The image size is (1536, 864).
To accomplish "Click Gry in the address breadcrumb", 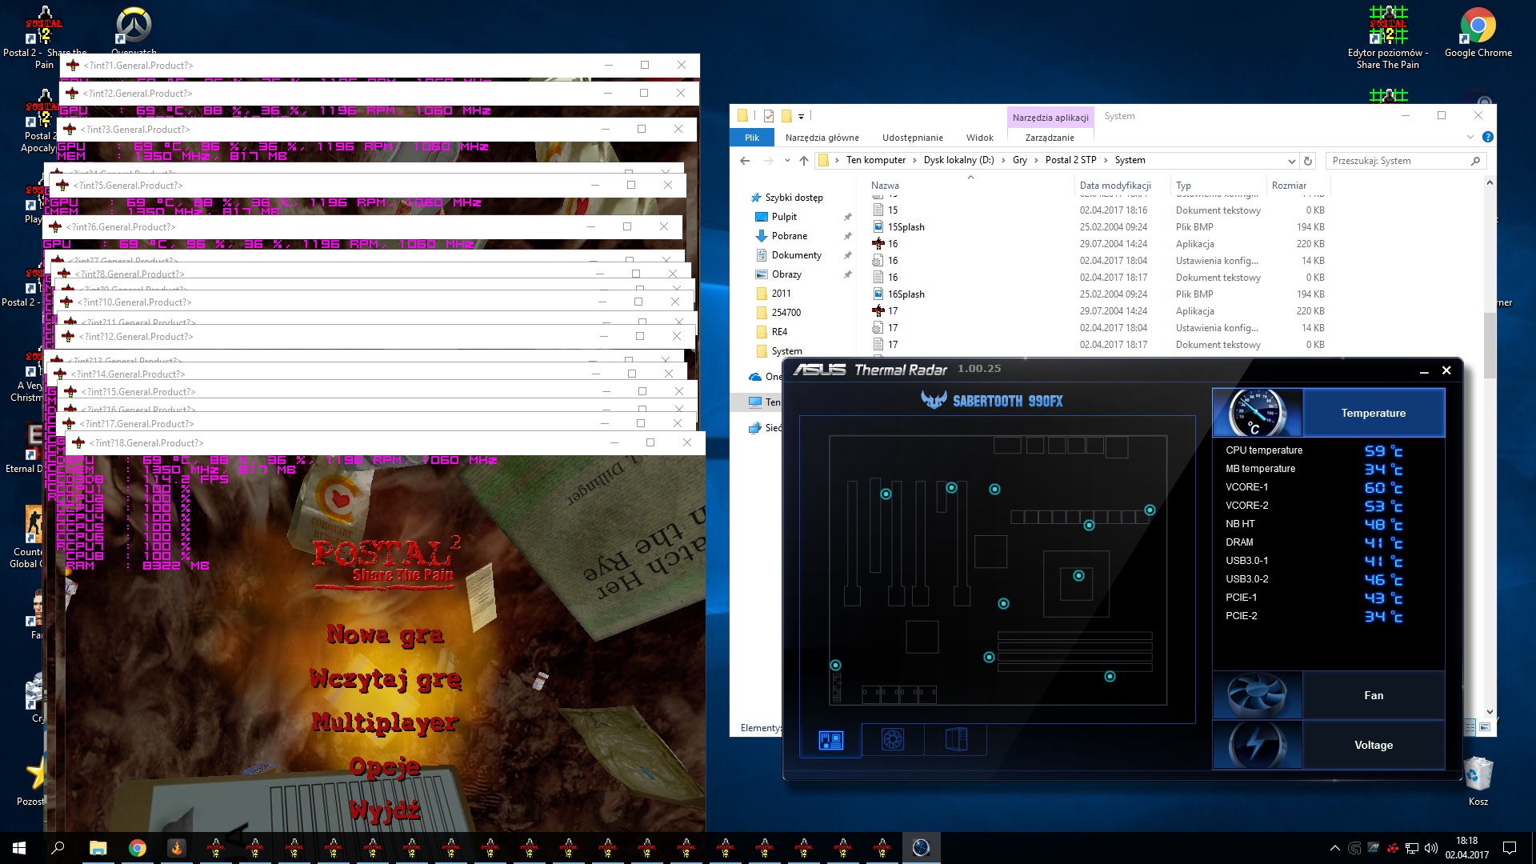I will (x=1019, y=160).
